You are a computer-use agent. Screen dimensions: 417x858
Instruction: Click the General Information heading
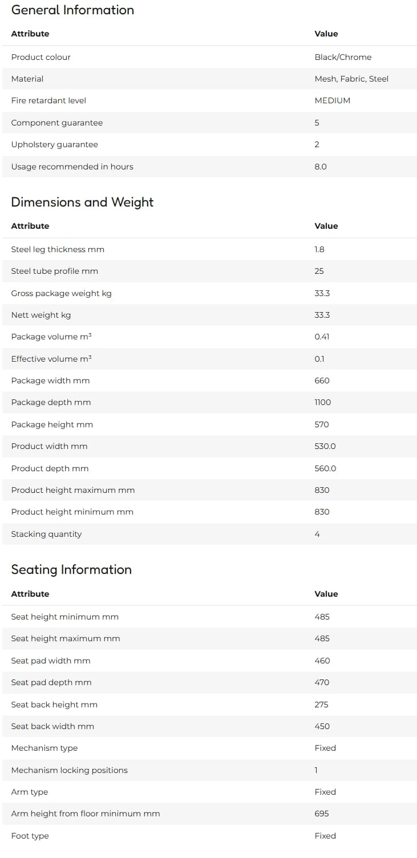(72, 10)
